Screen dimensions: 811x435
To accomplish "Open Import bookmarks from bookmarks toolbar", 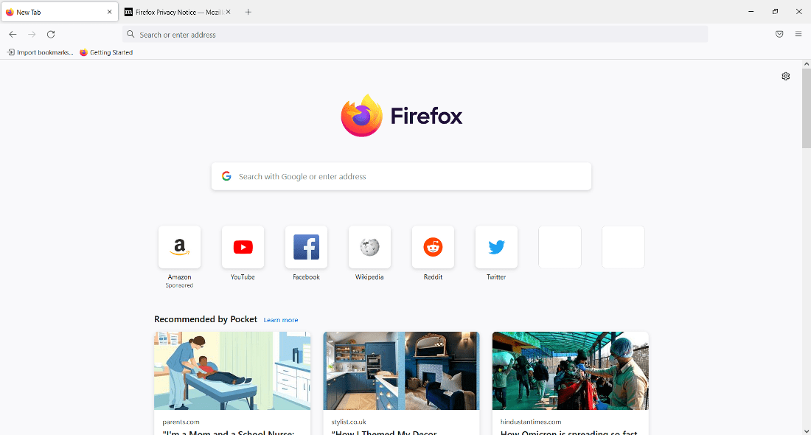I will (41, 52).
